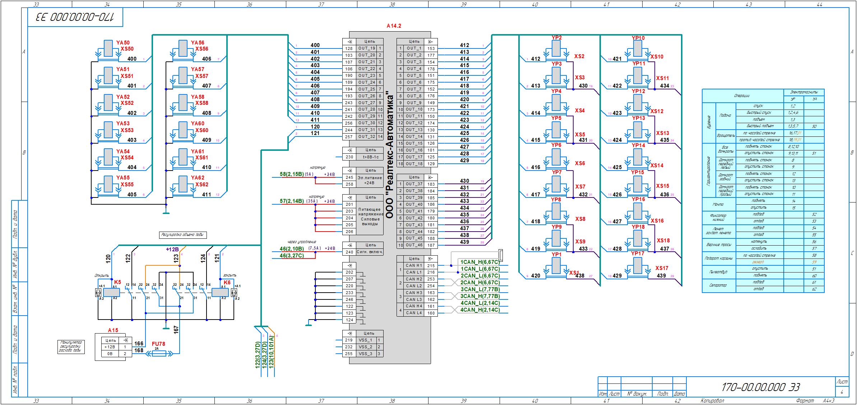Click the 170-00.00.000 Э3 title block text
Screen dimensions: 857x405
pyautogui.click(x=760, y=387)
